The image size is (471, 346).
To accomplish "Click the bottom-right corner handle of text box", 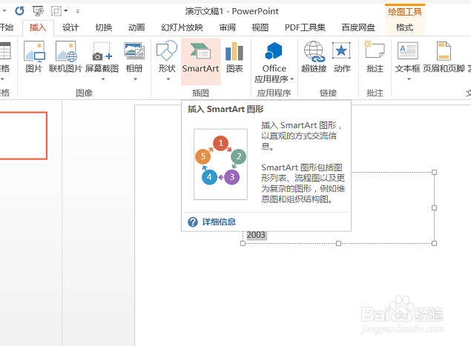I will (434, 243).
